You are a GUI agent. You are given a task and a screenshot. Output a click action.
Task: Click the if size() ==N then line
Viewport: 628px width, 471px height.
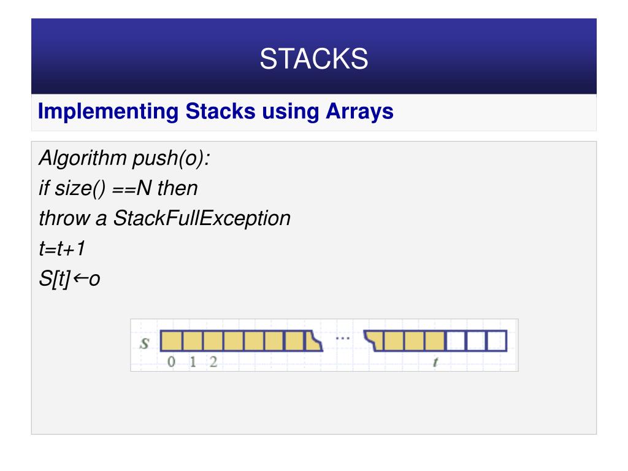tap(118, 188)
